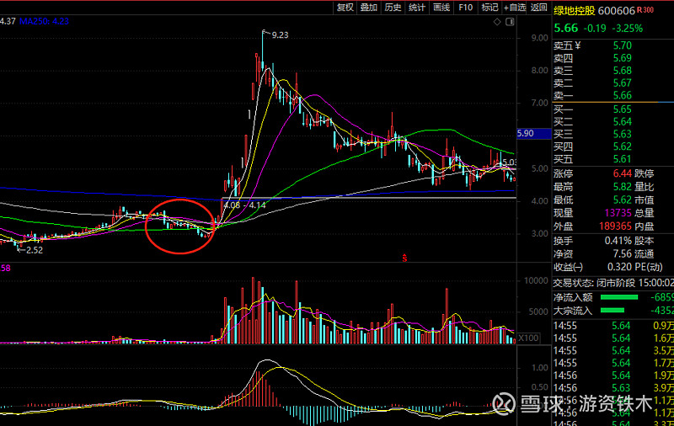
Task: Activate the 画线 drawing tool
Action: coord(441,8)
